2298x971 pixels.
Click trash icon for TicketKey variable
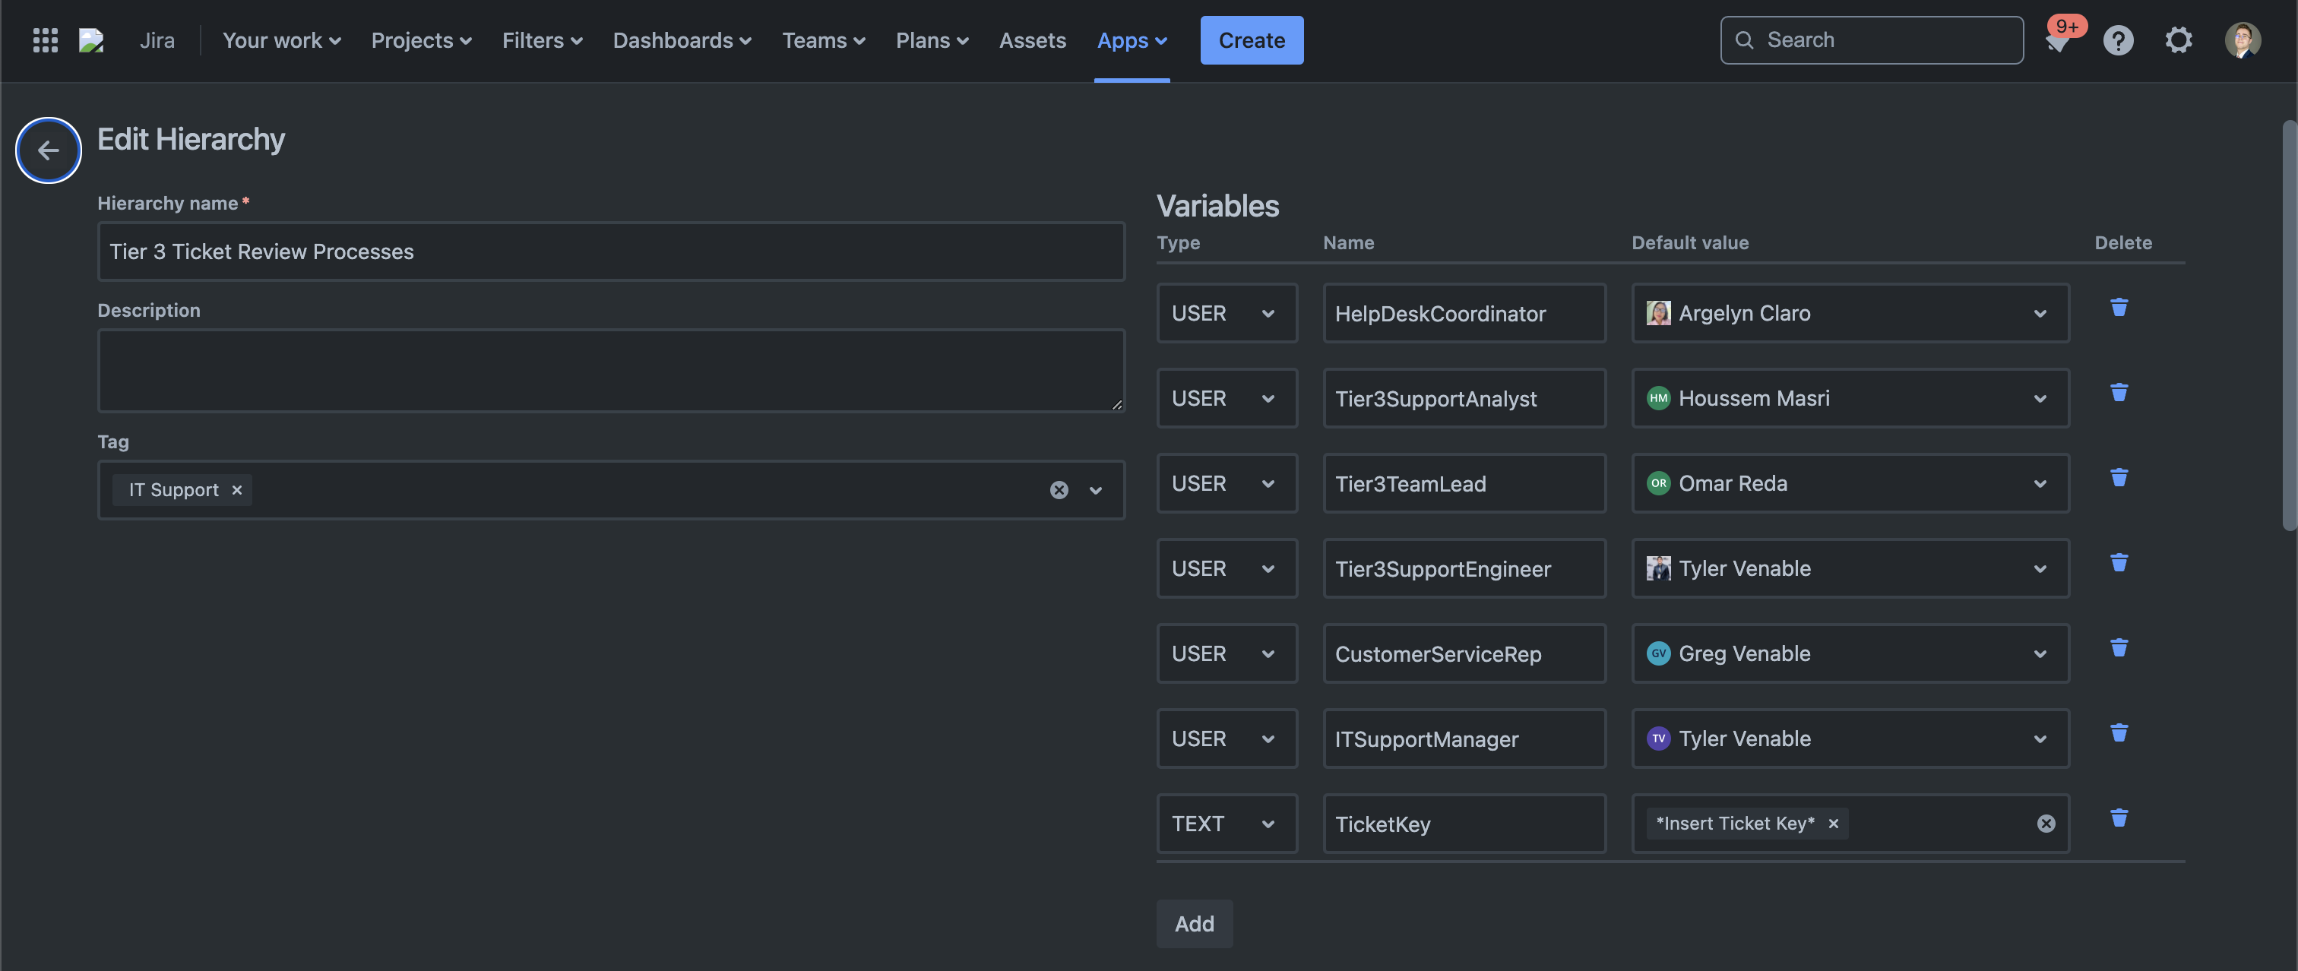[2119, 818]
